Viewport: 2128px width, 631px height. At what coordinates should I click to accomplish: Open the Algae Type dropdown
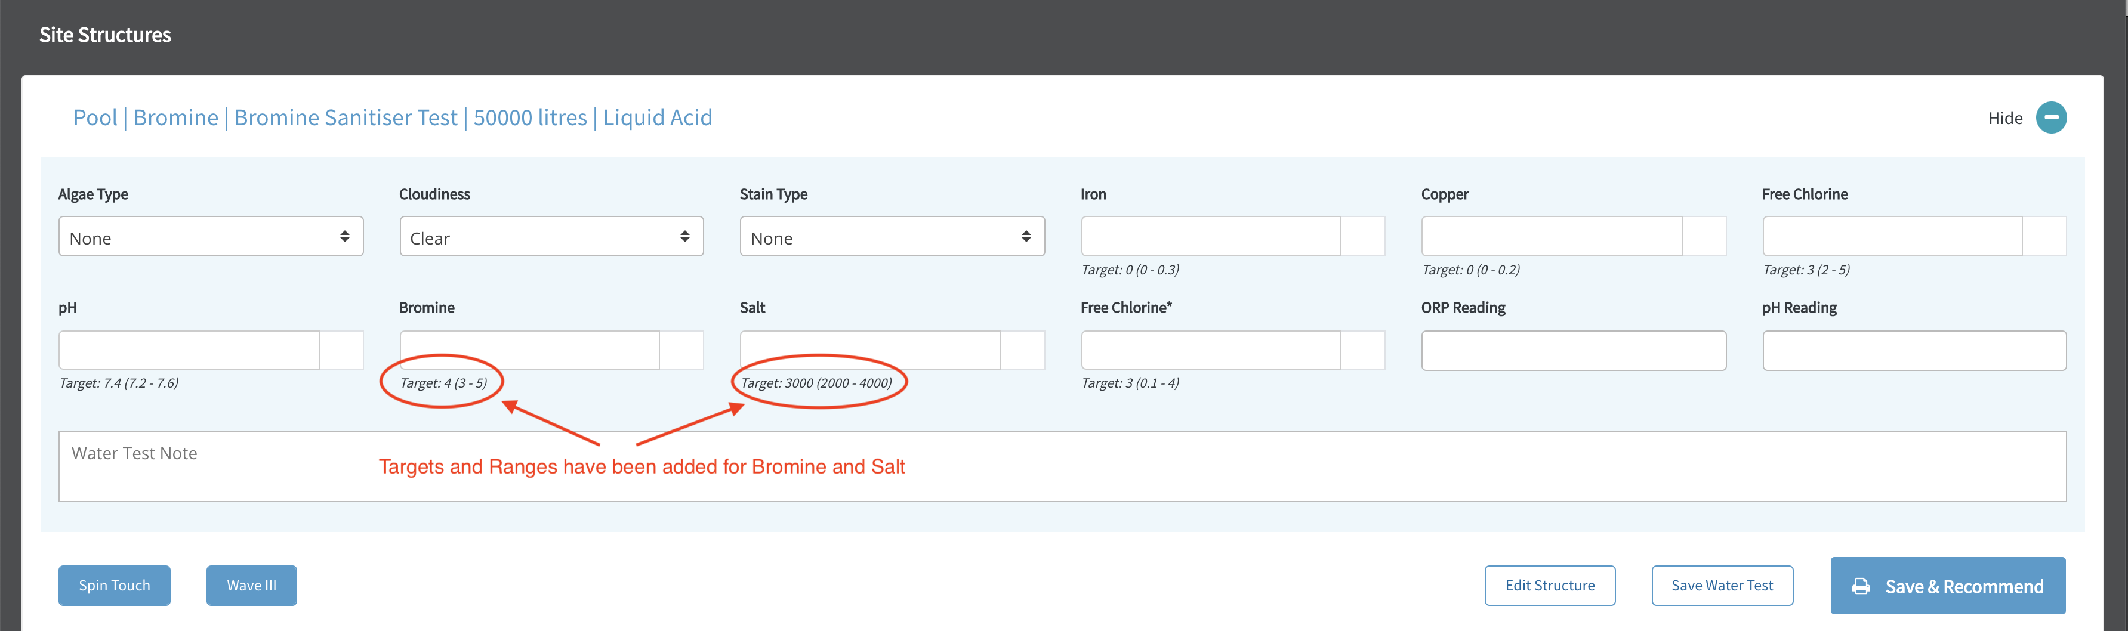pos(211,237)
